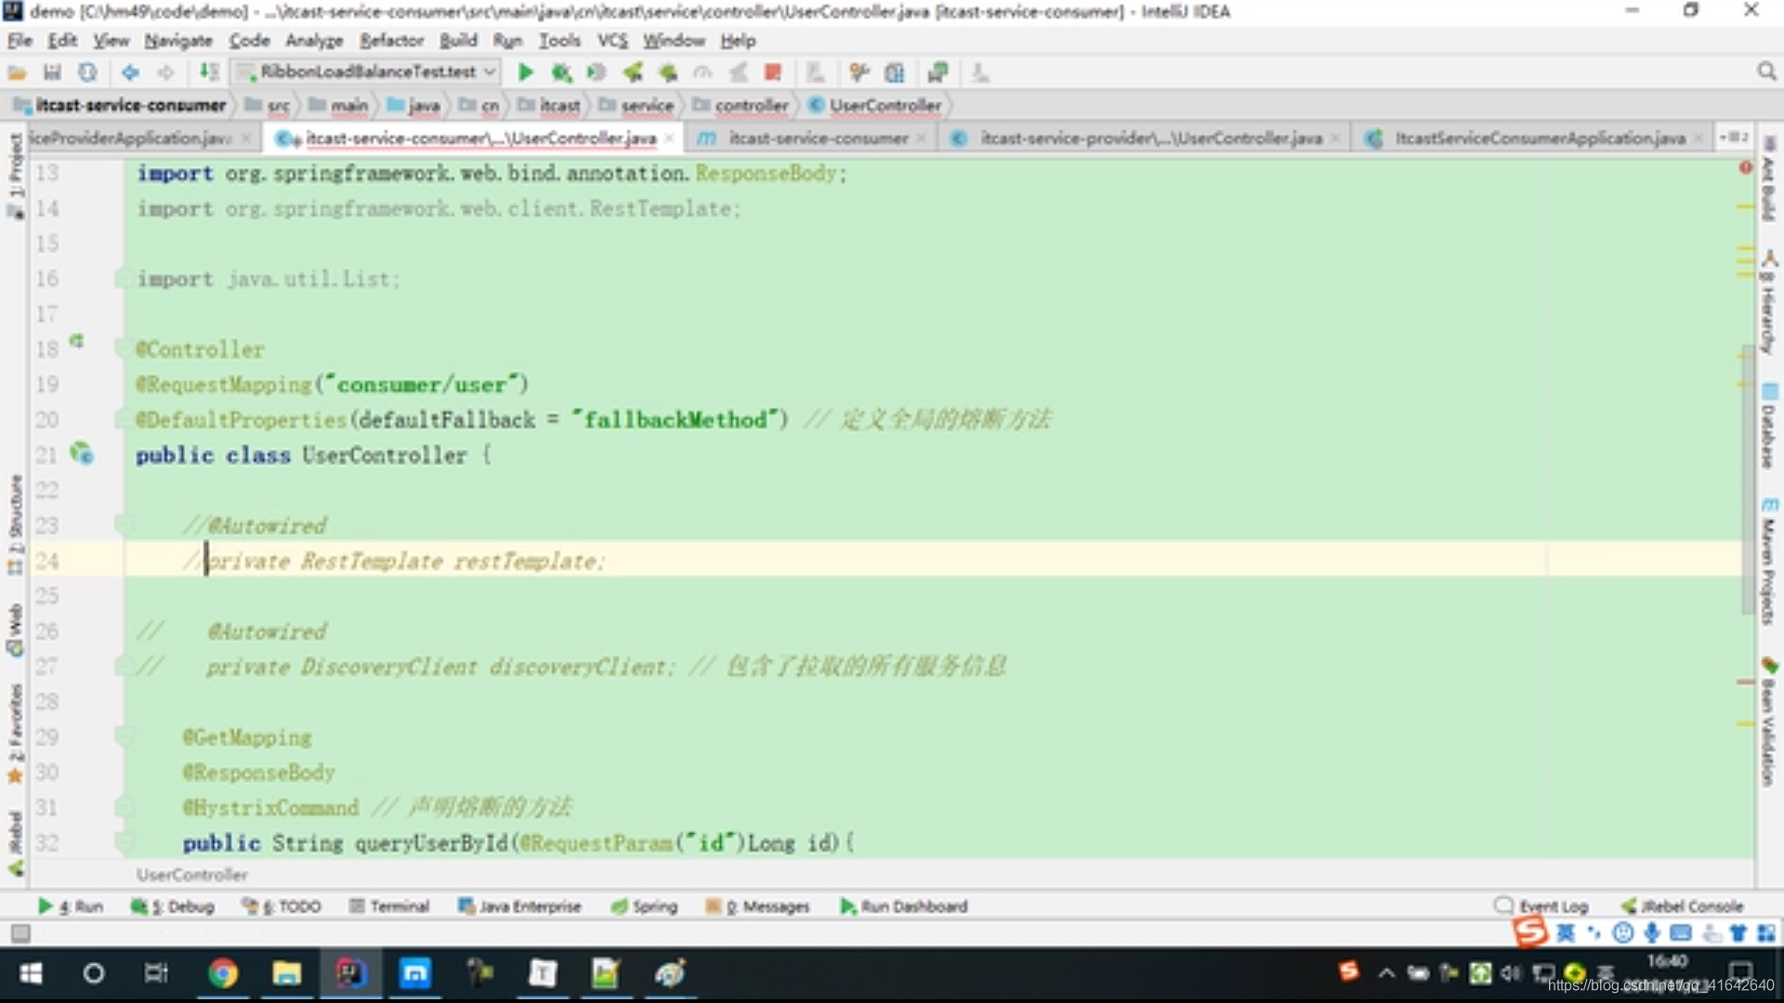Screen dimensions: 1784x1003
Task: Open File menu
Action: pos(20,40)
